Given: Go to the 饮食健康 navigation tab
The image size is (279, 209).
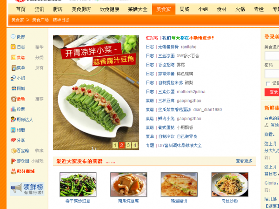Looking at the screenshot, I should point(109,9).
